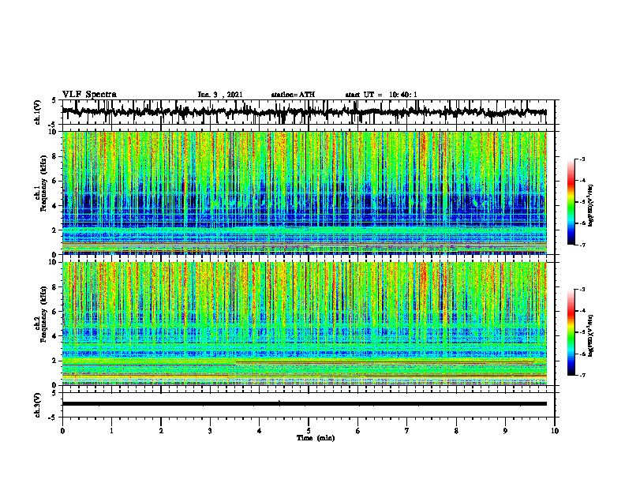Image resolution: width=625 pixels, height=483 pixels.
Task: Select the date label "Jan. 3, 2021"
Action: (x=220, y=95)
